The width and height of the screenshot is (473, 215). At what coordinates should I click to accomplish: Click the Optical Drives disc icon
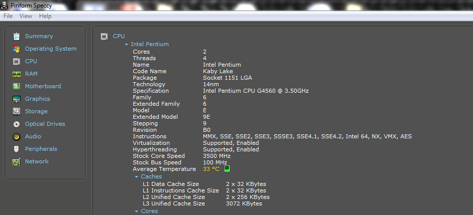pyautogui.click(x=17, y=124)
